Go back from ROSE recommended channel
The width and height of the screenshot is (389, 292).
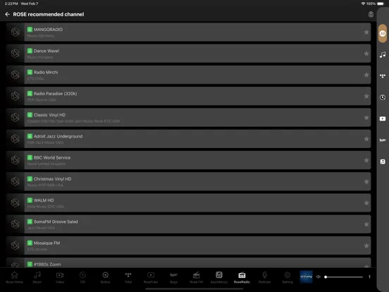[x=8, y=14]
